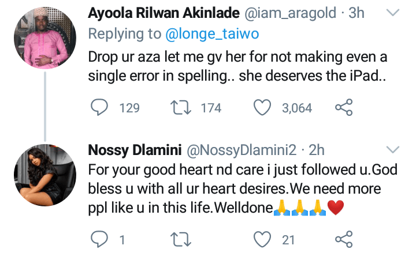
Task: Like Nossy Dlamini's tweet with 21 likes
Action: click(x=263, y=237)
